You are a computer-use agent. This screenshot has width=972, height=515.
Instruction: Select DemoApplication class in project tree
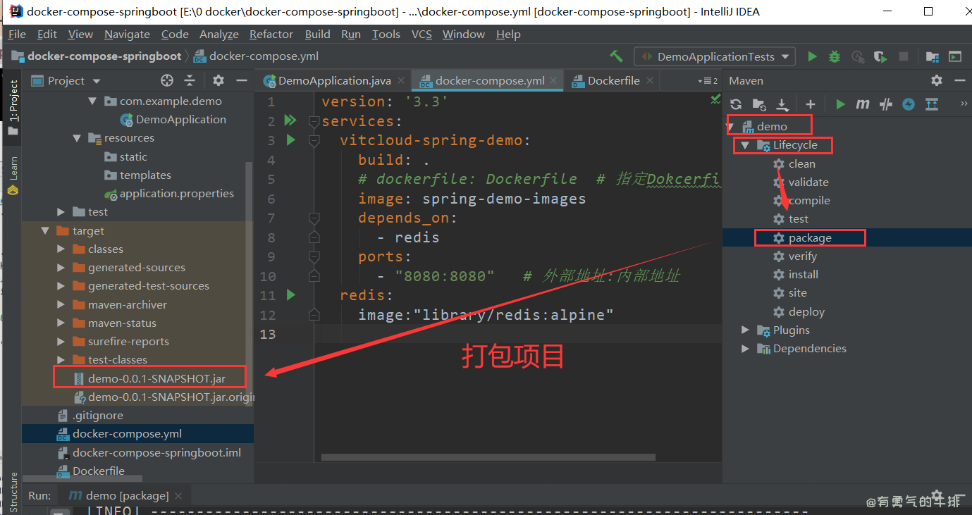[x=180, y=119]
